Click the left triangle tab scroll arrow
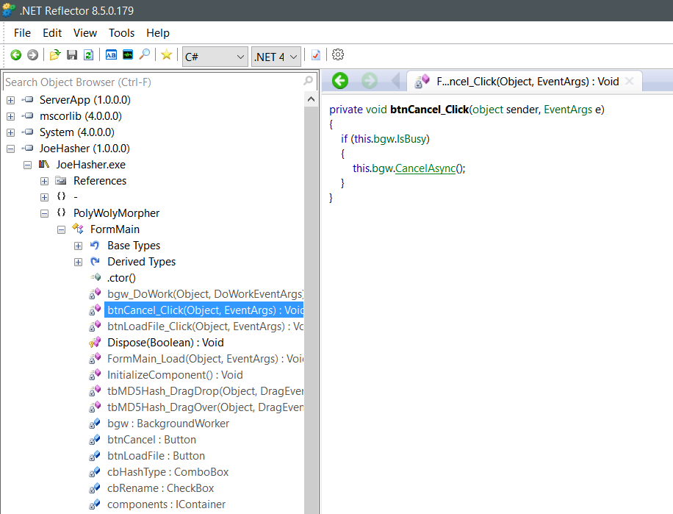The height and width of the screenshot is (514, 673). click(x=395, y=81)
